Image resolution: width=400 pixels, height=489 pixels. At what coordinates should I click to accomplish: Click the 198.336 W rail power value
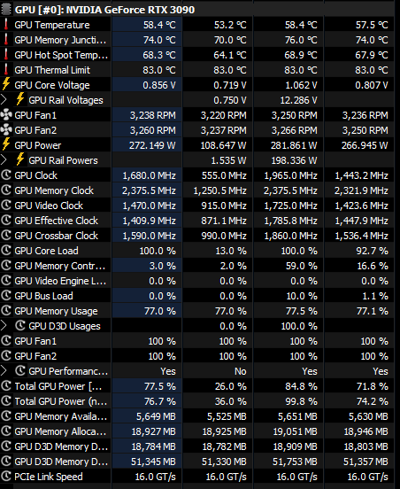[294, 160]
